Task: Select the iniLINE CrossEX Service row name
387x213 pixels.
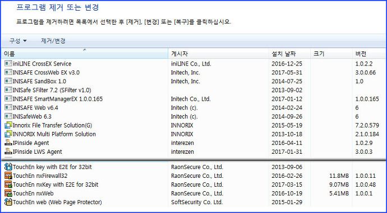Action: pyautogui.click(x=42, y=64)
